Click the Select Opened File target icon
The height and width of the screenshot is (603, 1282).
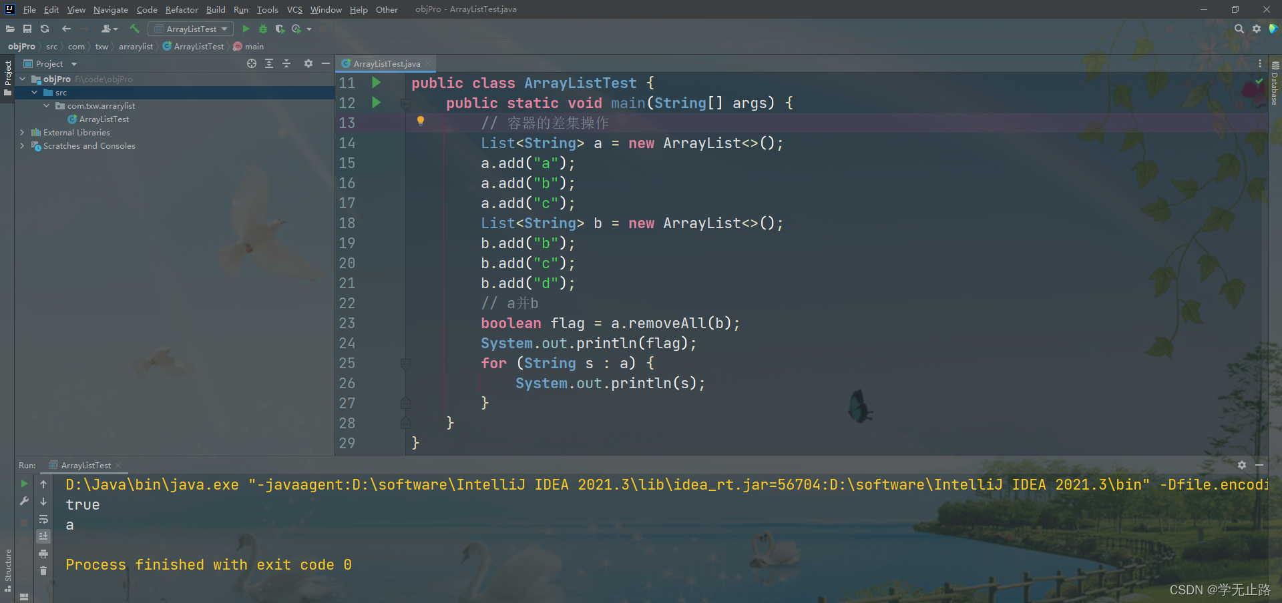(x=252, y=63)
